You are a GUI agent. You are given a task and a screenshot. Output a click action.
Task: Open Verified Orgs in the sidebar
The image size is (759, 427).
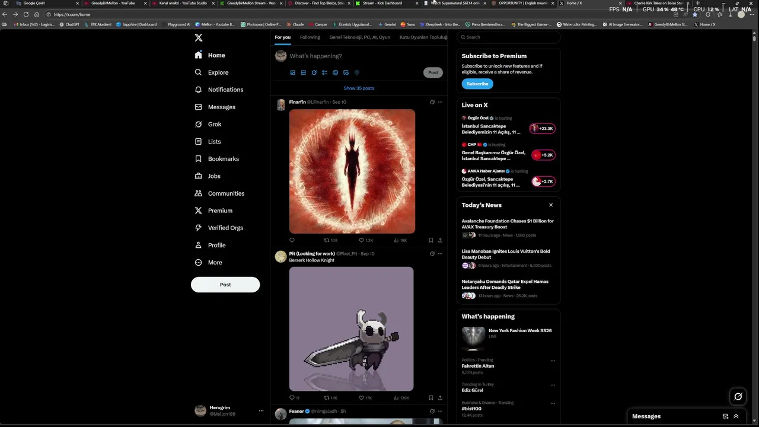coord(219,228)
